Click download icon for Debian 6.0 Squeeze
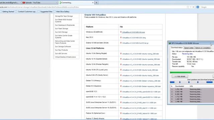The height and width of the screenshot is (120, 214). 121,86
